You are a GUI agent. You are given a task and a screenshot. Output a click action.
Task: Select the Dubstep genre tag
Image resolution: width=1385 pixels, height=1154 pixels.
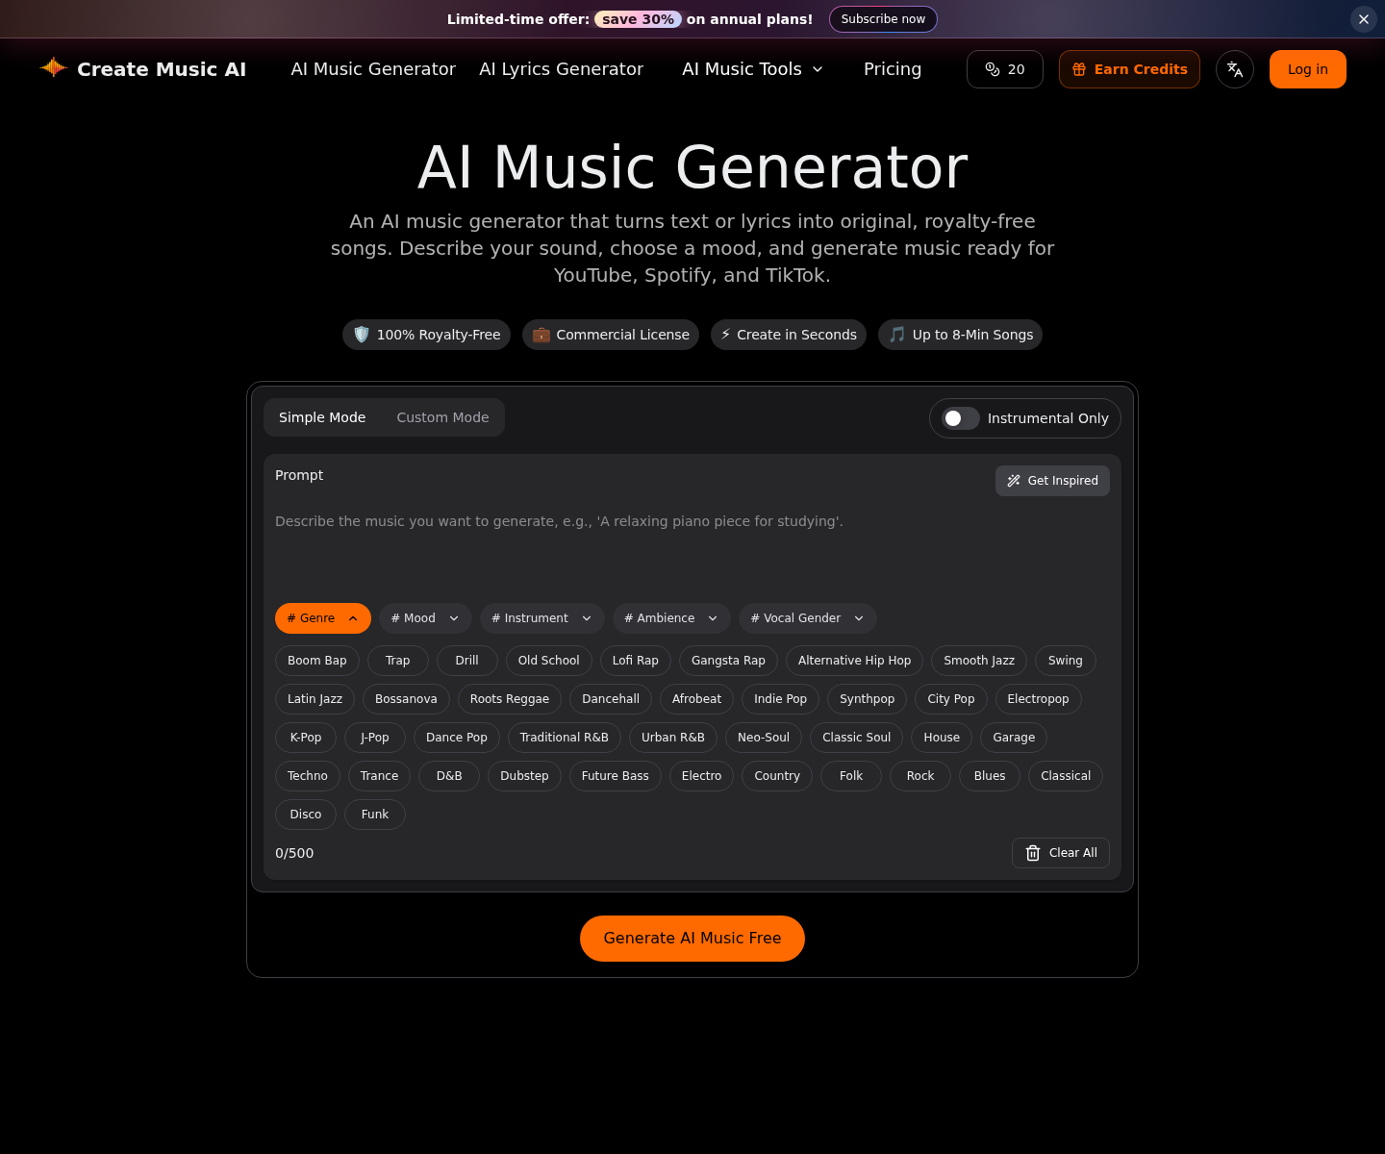[x=524, y=776]
